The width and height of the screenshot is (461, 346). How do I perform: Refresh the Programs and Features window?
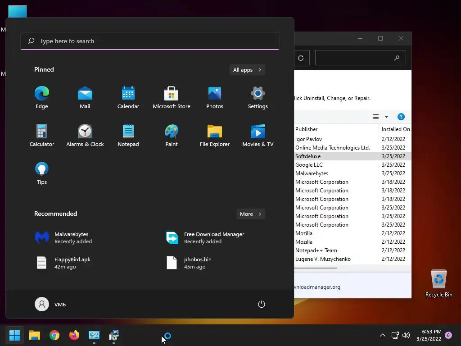301,58
